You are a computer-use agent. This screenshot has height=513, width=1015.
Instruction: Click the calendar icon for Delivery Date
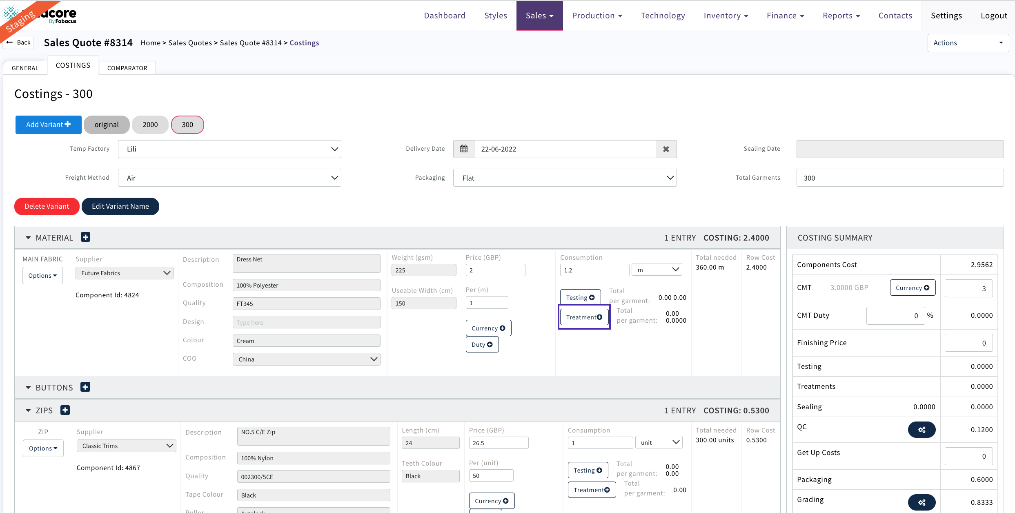[x=464, y=149]
